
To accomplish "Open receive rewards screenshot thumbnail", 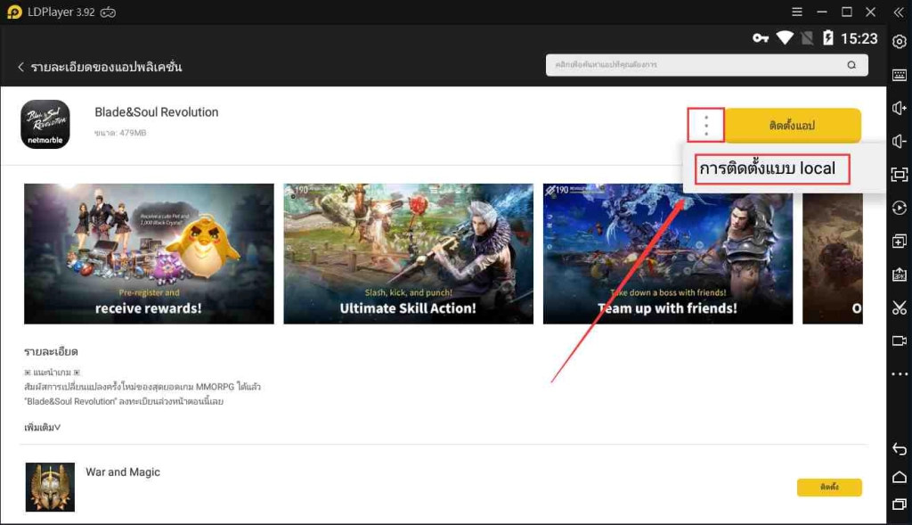I will (x=149, y=254).
